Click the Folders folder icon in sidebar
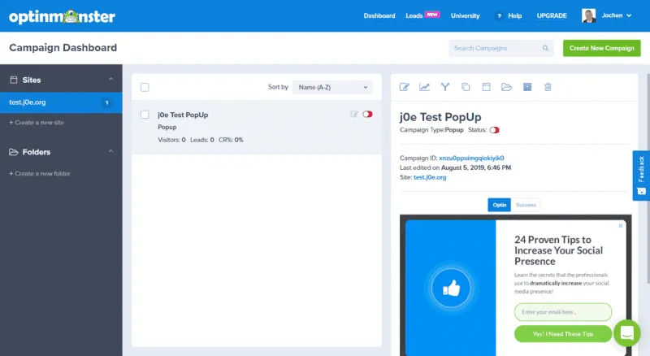 coord(14,152)
